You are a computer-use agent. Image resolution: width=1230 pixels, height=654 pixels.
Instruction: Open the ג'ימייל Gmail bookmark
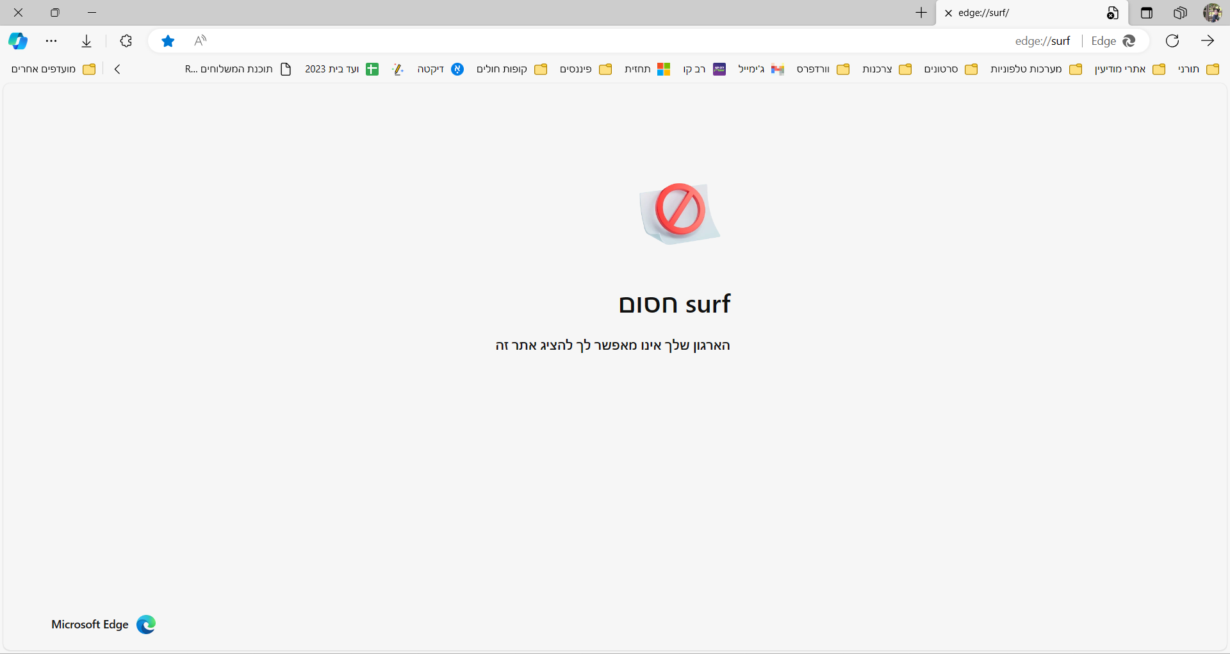pyautogui.click(x=761, y=69)
